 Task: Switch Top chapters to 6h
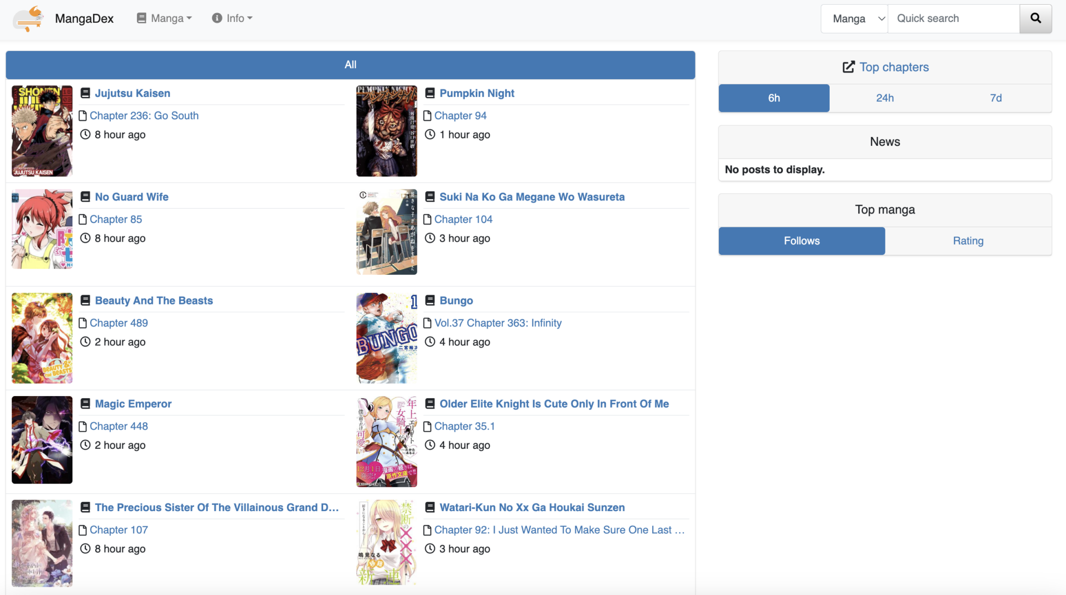point(774,98)
